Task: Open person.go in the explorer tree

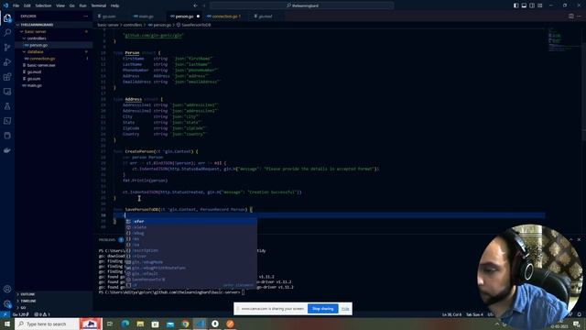Action: (38, 45)
